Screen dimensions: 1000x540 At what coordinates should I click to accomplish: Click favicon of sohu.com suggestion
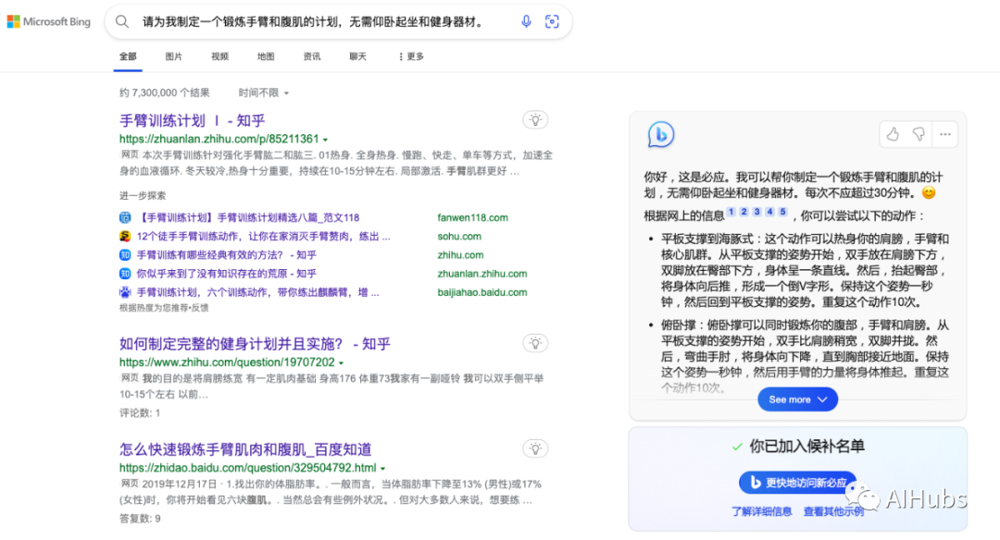pos(125,237)
